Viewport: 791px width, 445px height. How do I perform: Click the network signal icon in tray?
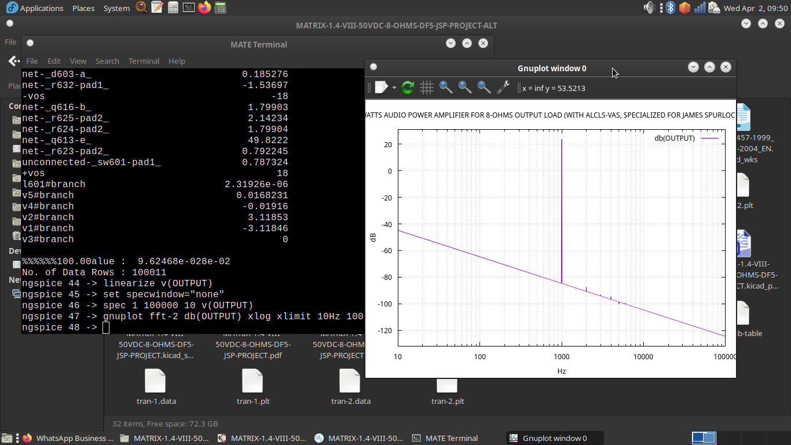[700, 8]
